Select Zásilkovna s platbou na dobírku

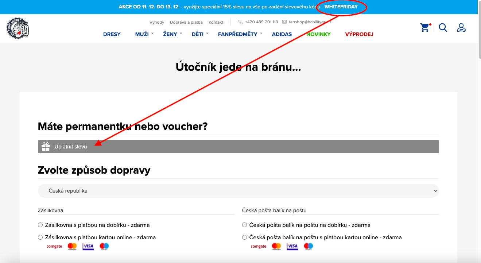tap(40, 225)
